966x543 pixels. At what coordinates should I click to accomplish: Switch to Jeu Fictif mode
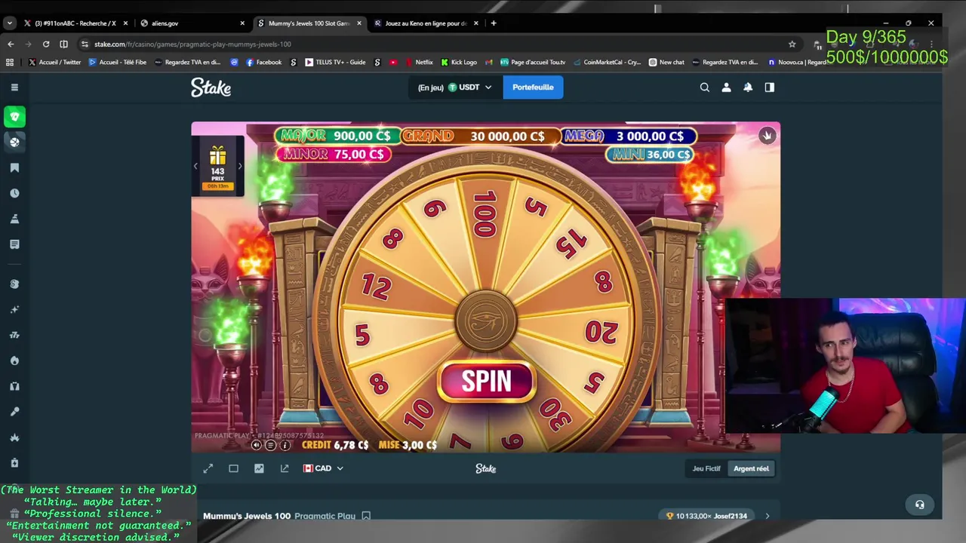[706, 468]
